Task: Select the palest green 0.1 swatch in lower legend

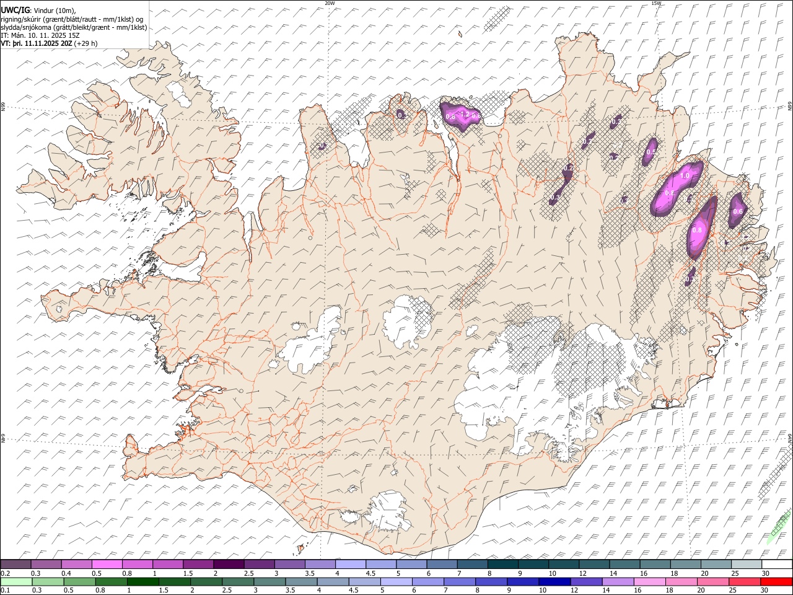Action: (15, 582)
